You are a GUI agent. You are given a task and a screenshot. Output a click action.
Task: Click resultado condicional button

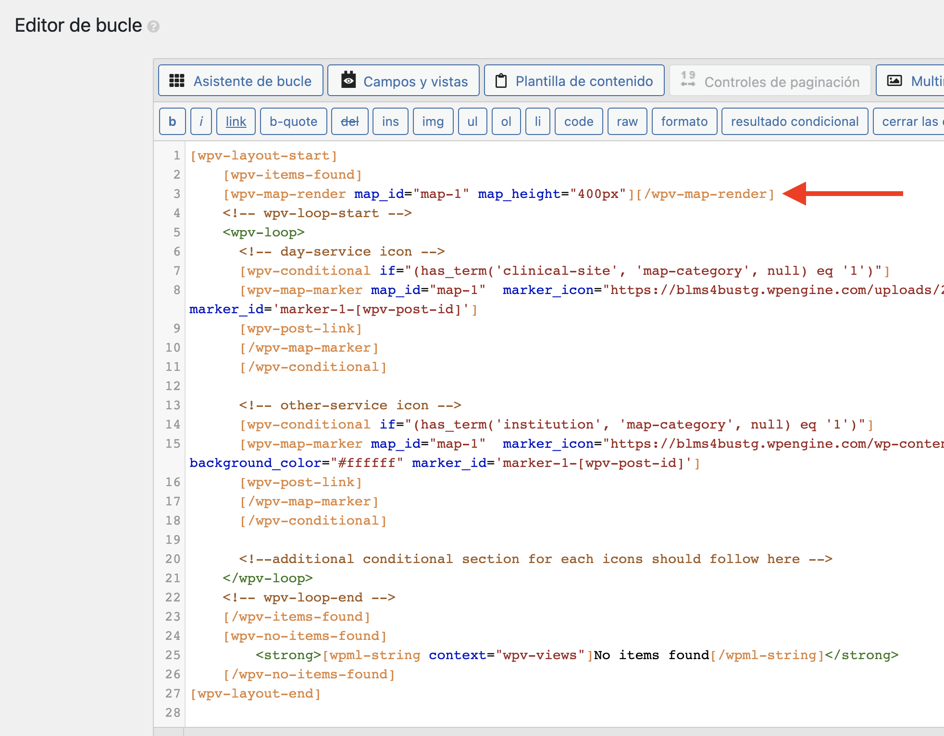click(795, 122)
